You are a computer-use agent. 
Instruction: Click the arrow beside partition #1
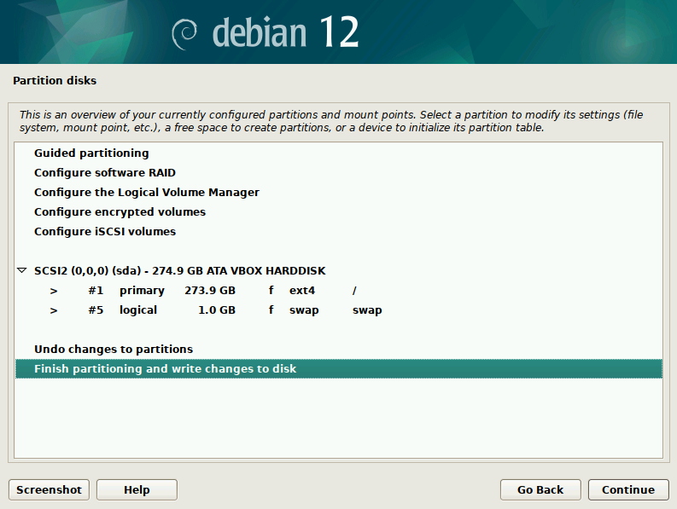coord(54,292)
